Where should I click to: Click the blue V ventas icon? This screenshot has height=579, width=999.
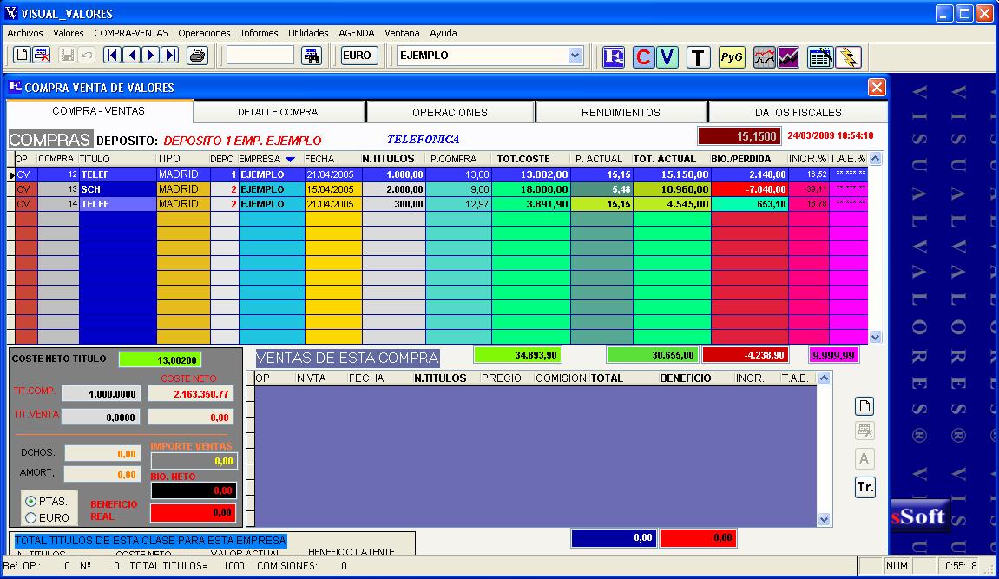667,57
